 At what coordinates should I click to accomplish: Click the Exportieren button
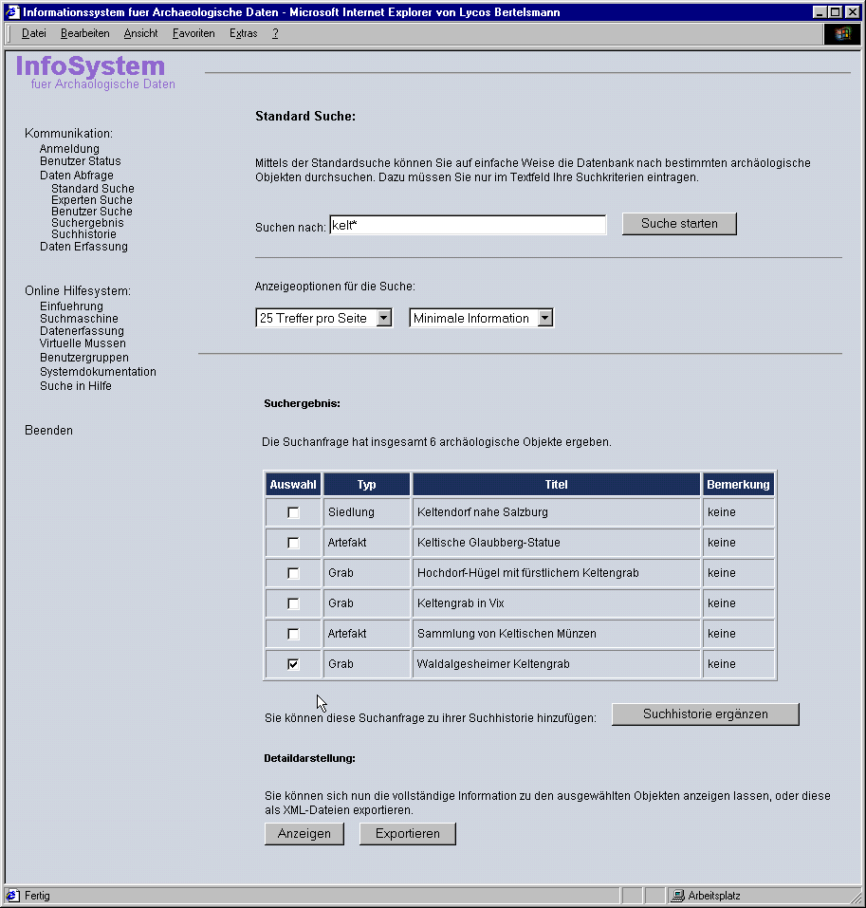pyautogui.click(x=408, y=833)
